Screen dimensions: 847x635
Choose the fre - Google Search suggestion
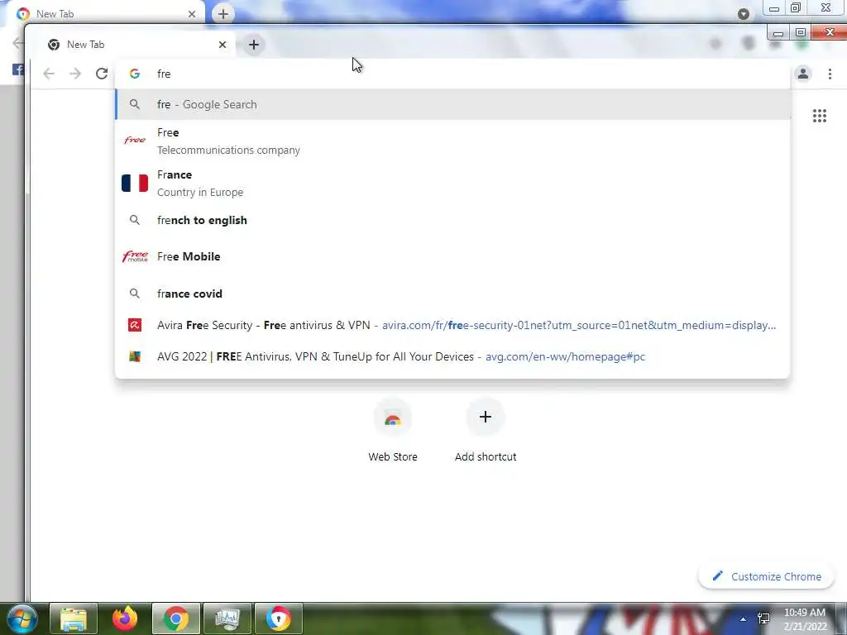point(452,104)
